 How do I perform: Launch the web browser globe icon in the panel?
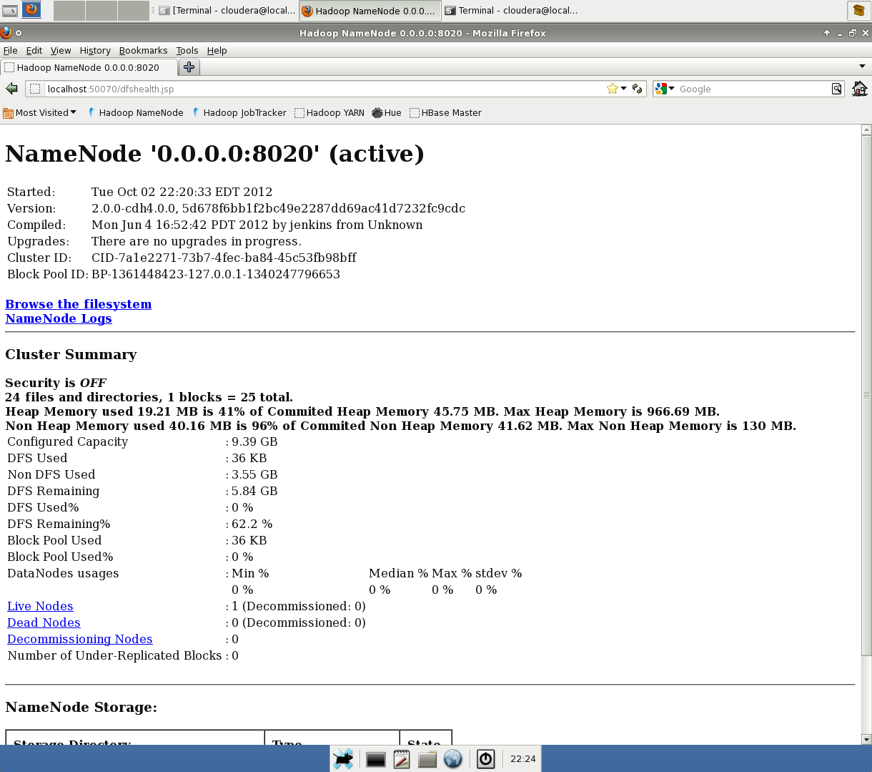pyautogui.click(x=453, y=759)
